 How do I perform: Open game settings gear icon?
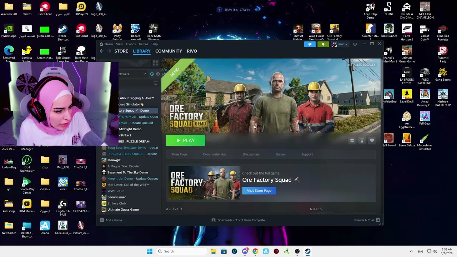[352, 140]
